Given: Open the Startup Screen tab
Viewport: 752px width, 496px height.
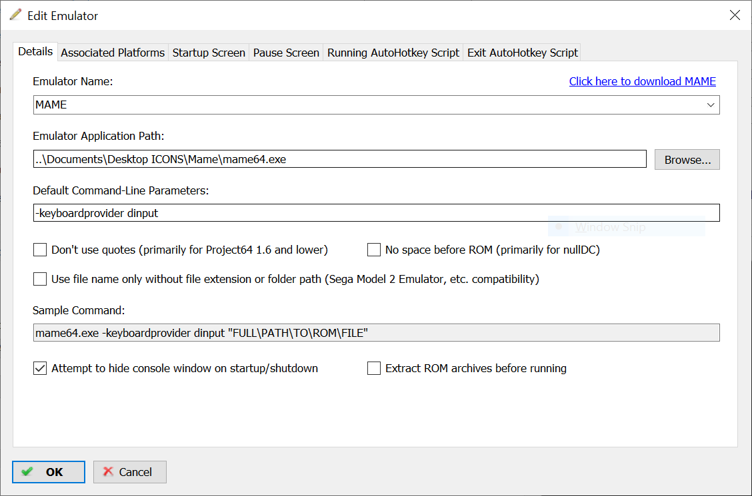Looking at the screenshot, I should pyautogui.click(x=209, y=53).
